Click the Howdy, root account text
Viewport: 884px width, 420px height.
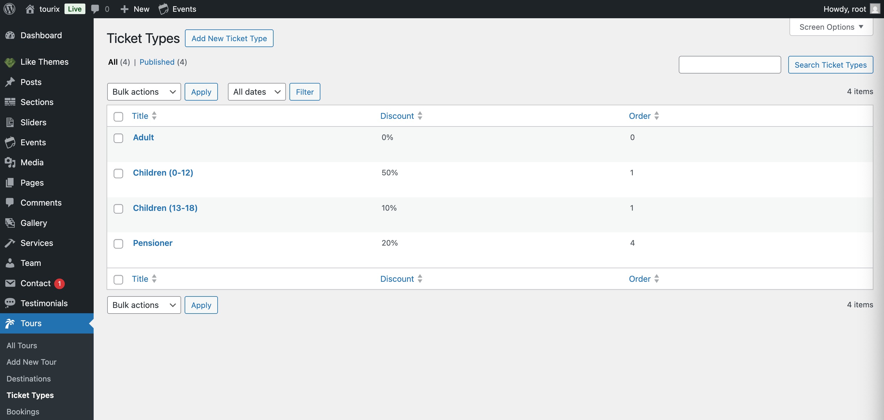[845, 9]
